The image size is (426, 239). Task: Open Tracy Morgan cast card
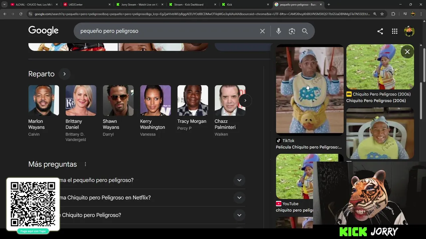point(193,108)
